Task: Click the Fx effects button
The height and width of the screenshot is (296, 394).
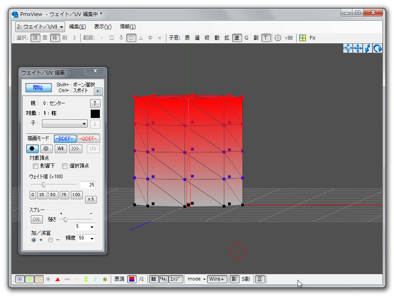Action: point(312,38)
